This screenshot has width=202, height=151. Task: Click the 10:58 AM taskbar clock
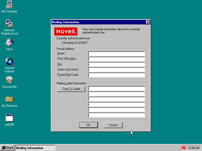(193, 148)
